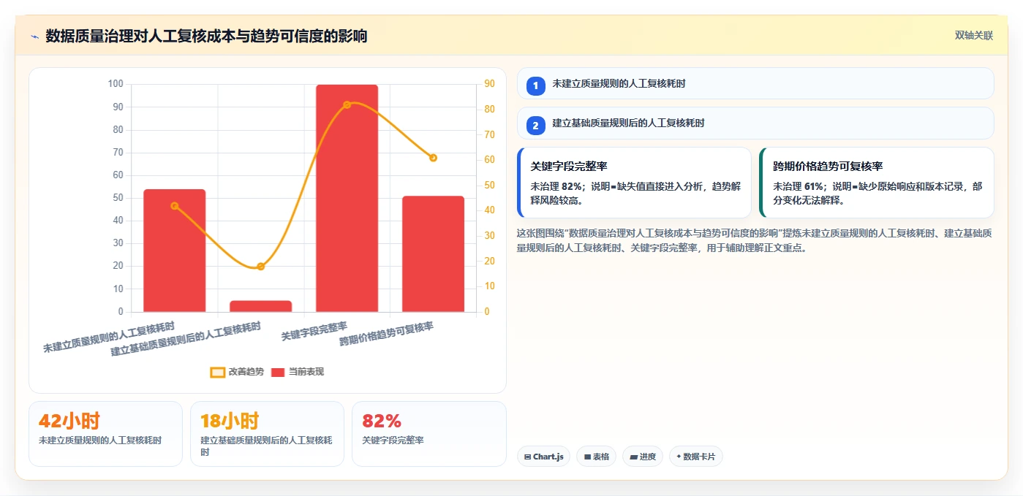Click the 表格 tag chip
The image size is (1023, 496).
click(x=597, y=457)
